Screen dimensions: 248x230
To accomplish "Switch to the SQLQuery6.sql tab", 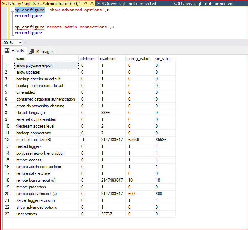I will click(126, 4).
